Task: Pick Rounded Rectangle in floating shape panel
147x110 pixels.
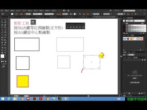Action: pos(71,27)
